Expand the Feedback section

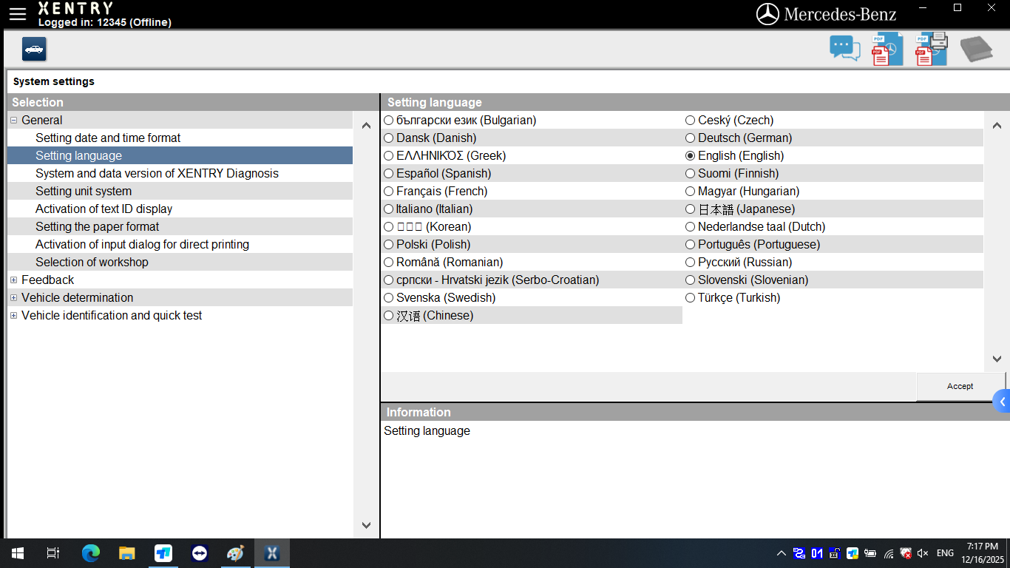pyautogui.click(x=13, y=280)
